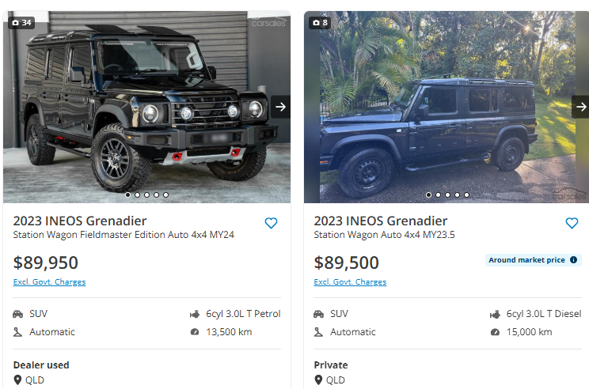The height and width of the screenshot is (389, 589).
Task: Select the second carousel dot on the diesel Grenadier photo
Action: 438,194
